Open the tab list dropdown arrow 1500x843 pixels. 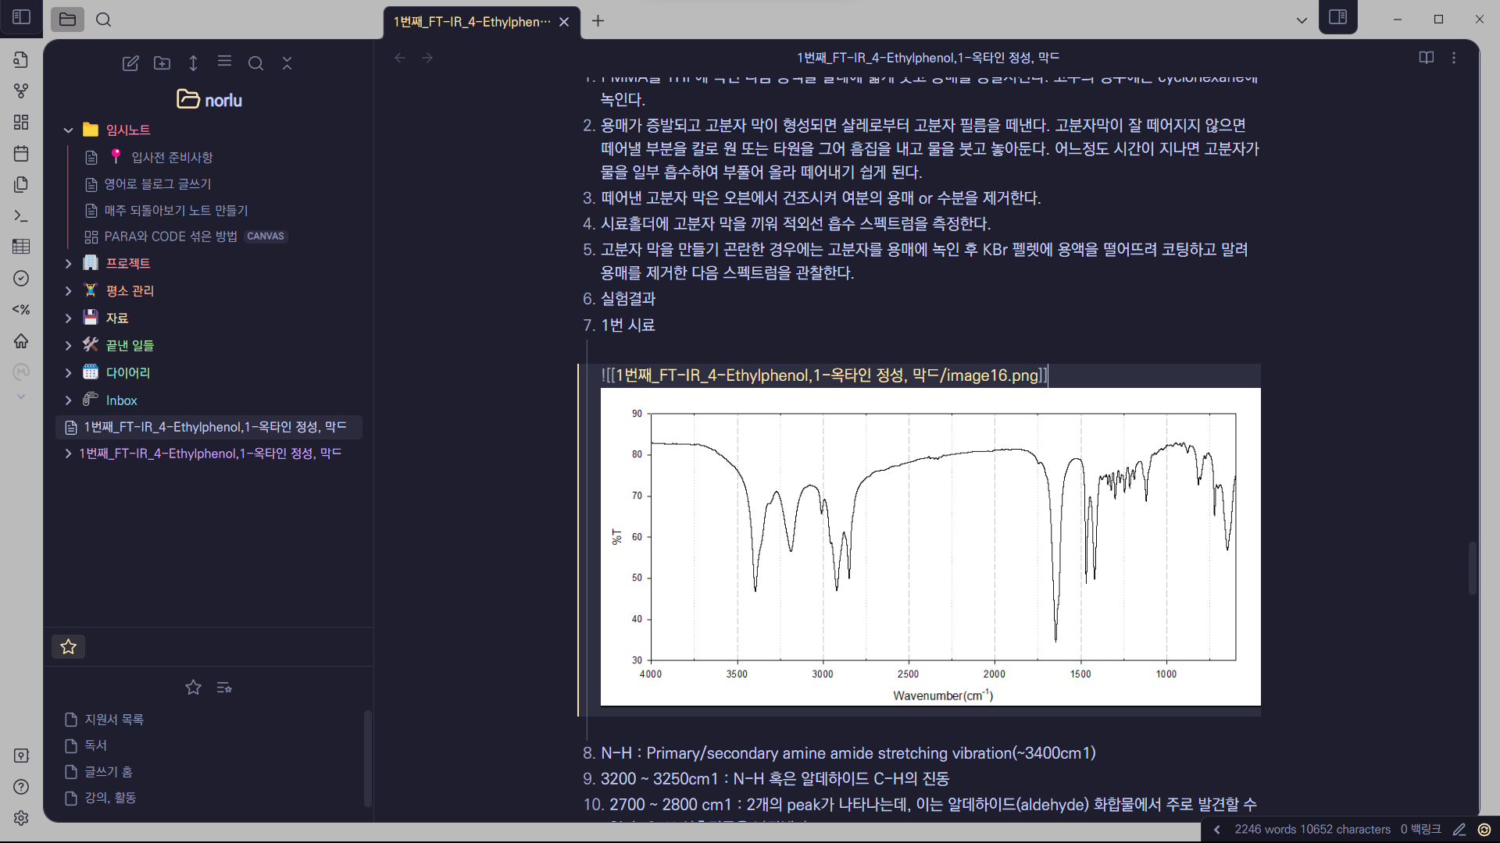pyautogui.click(x=1302, y=20)
